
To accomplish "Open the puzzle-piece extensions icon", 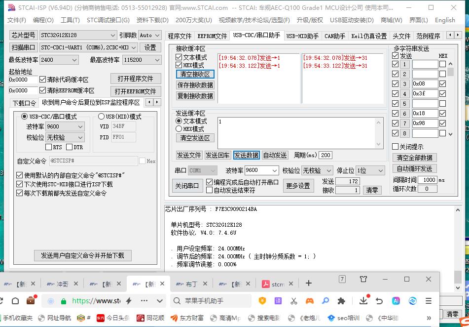I will (x=341, y=300).
